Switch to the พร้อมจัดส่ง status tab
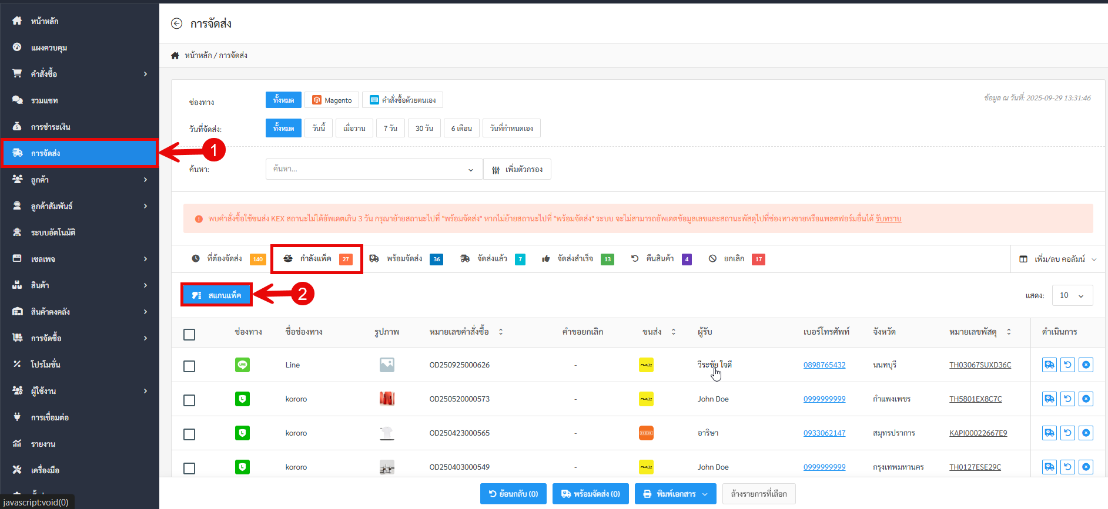Viewport: 1108px width, 509px height. tap(405, 259)
